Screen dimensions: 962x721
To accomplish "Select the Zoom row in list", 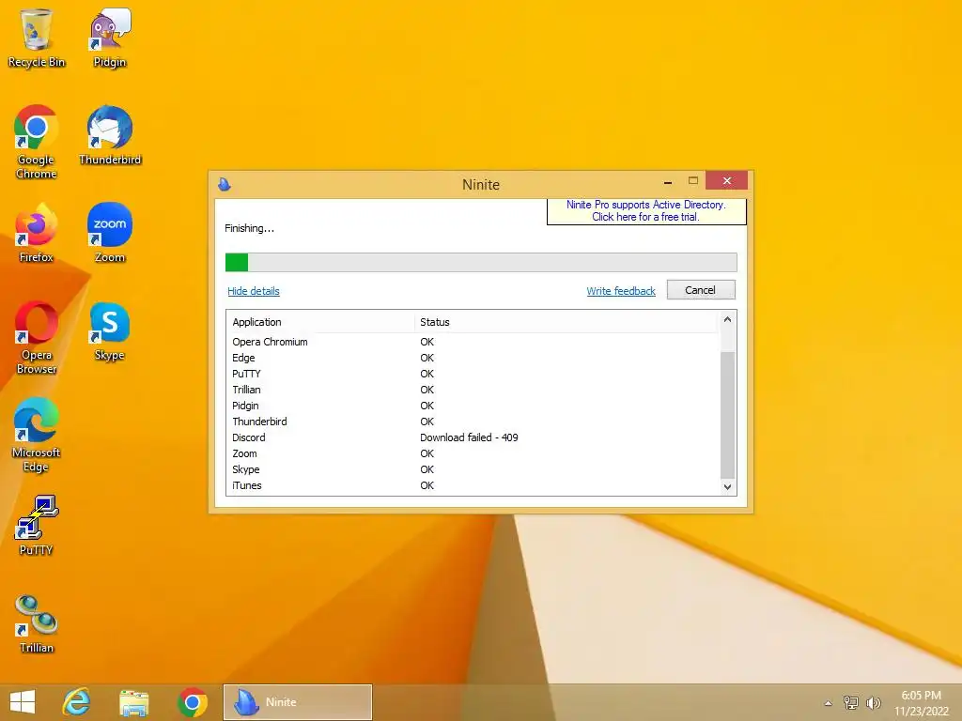I will tap(473, 453).
